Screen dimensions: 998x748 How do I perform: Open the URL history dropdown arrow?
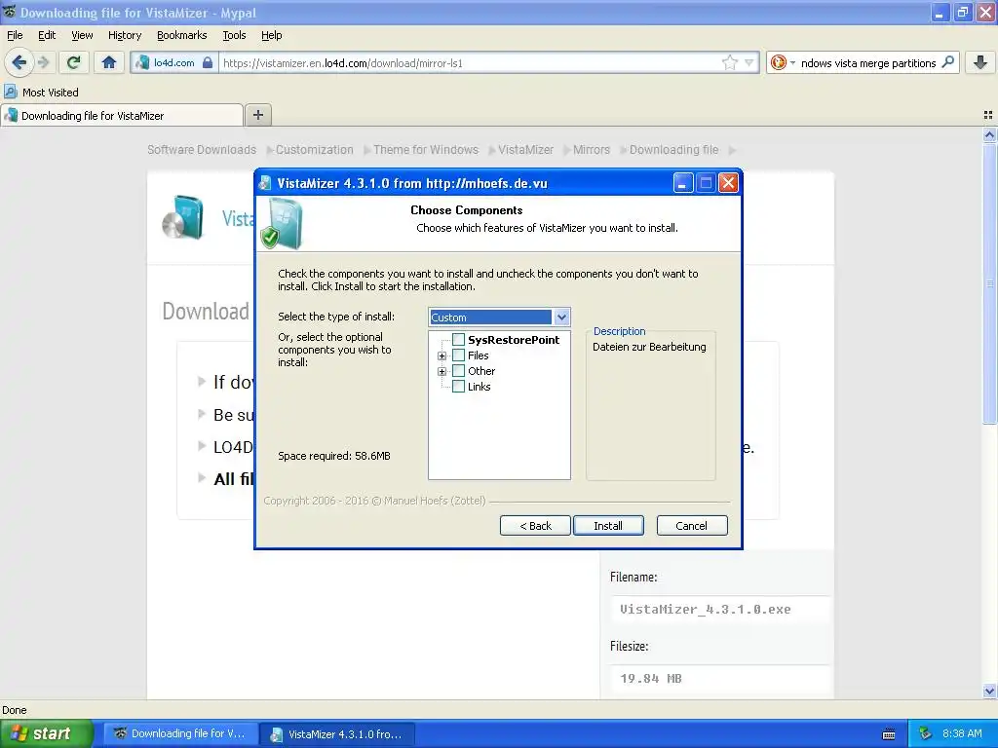(x=749, y=62)
